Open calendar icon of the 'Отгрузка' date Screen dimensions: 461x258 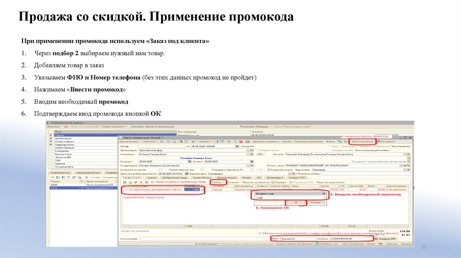pos(190,161)
